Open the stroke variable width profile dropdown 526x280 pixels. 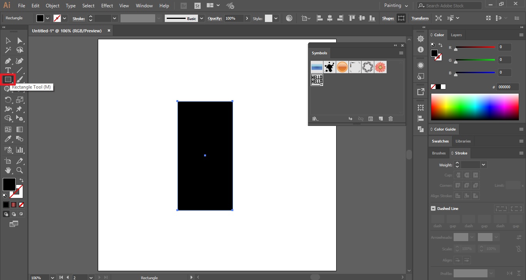[x=159, y=18]
